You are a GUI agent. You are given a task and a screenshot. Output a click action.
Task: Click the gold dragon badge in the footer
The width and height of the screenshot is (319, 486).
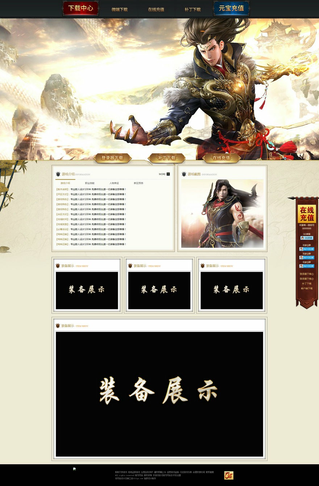pyautogui.click(x=229, y=475)
